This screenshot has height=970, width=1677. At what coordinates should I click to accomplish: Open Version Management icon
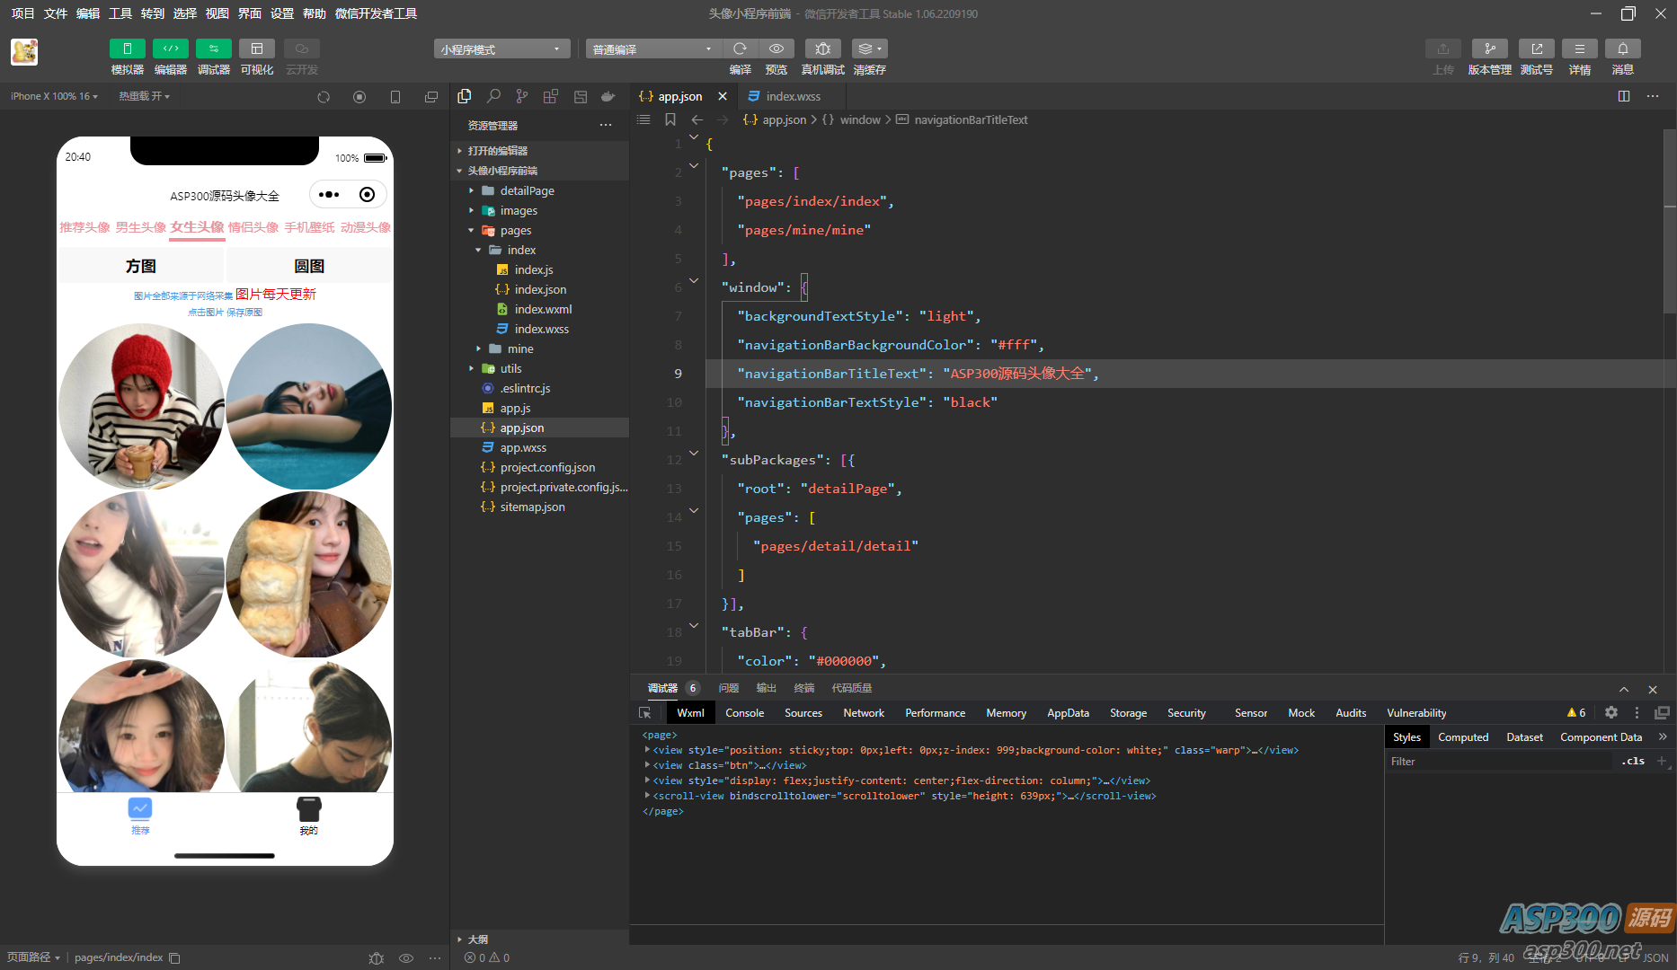click(1489, 49)
